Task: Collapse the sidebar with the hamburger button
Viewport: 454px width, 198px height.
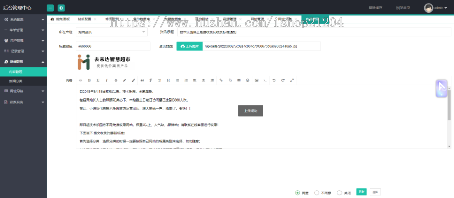Action: pyautogui.click(x=50, y=8)
